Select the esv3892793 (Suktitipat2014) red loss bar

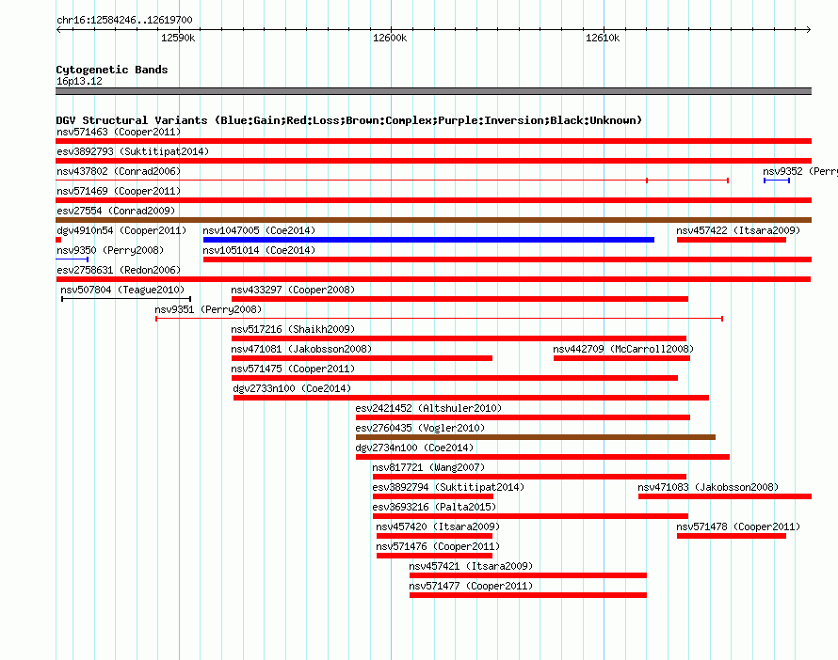tap(433, 161)
